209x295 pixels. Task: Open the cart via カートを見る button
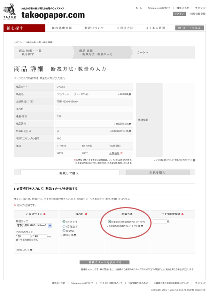coord(190,28)
